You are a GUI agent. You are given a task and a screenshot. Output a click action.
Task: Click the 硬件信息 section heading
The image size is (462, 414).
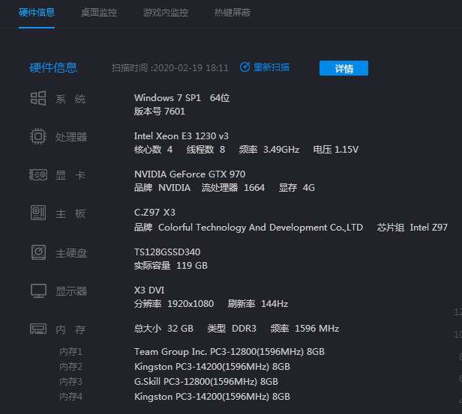click(x=53, y=67)
